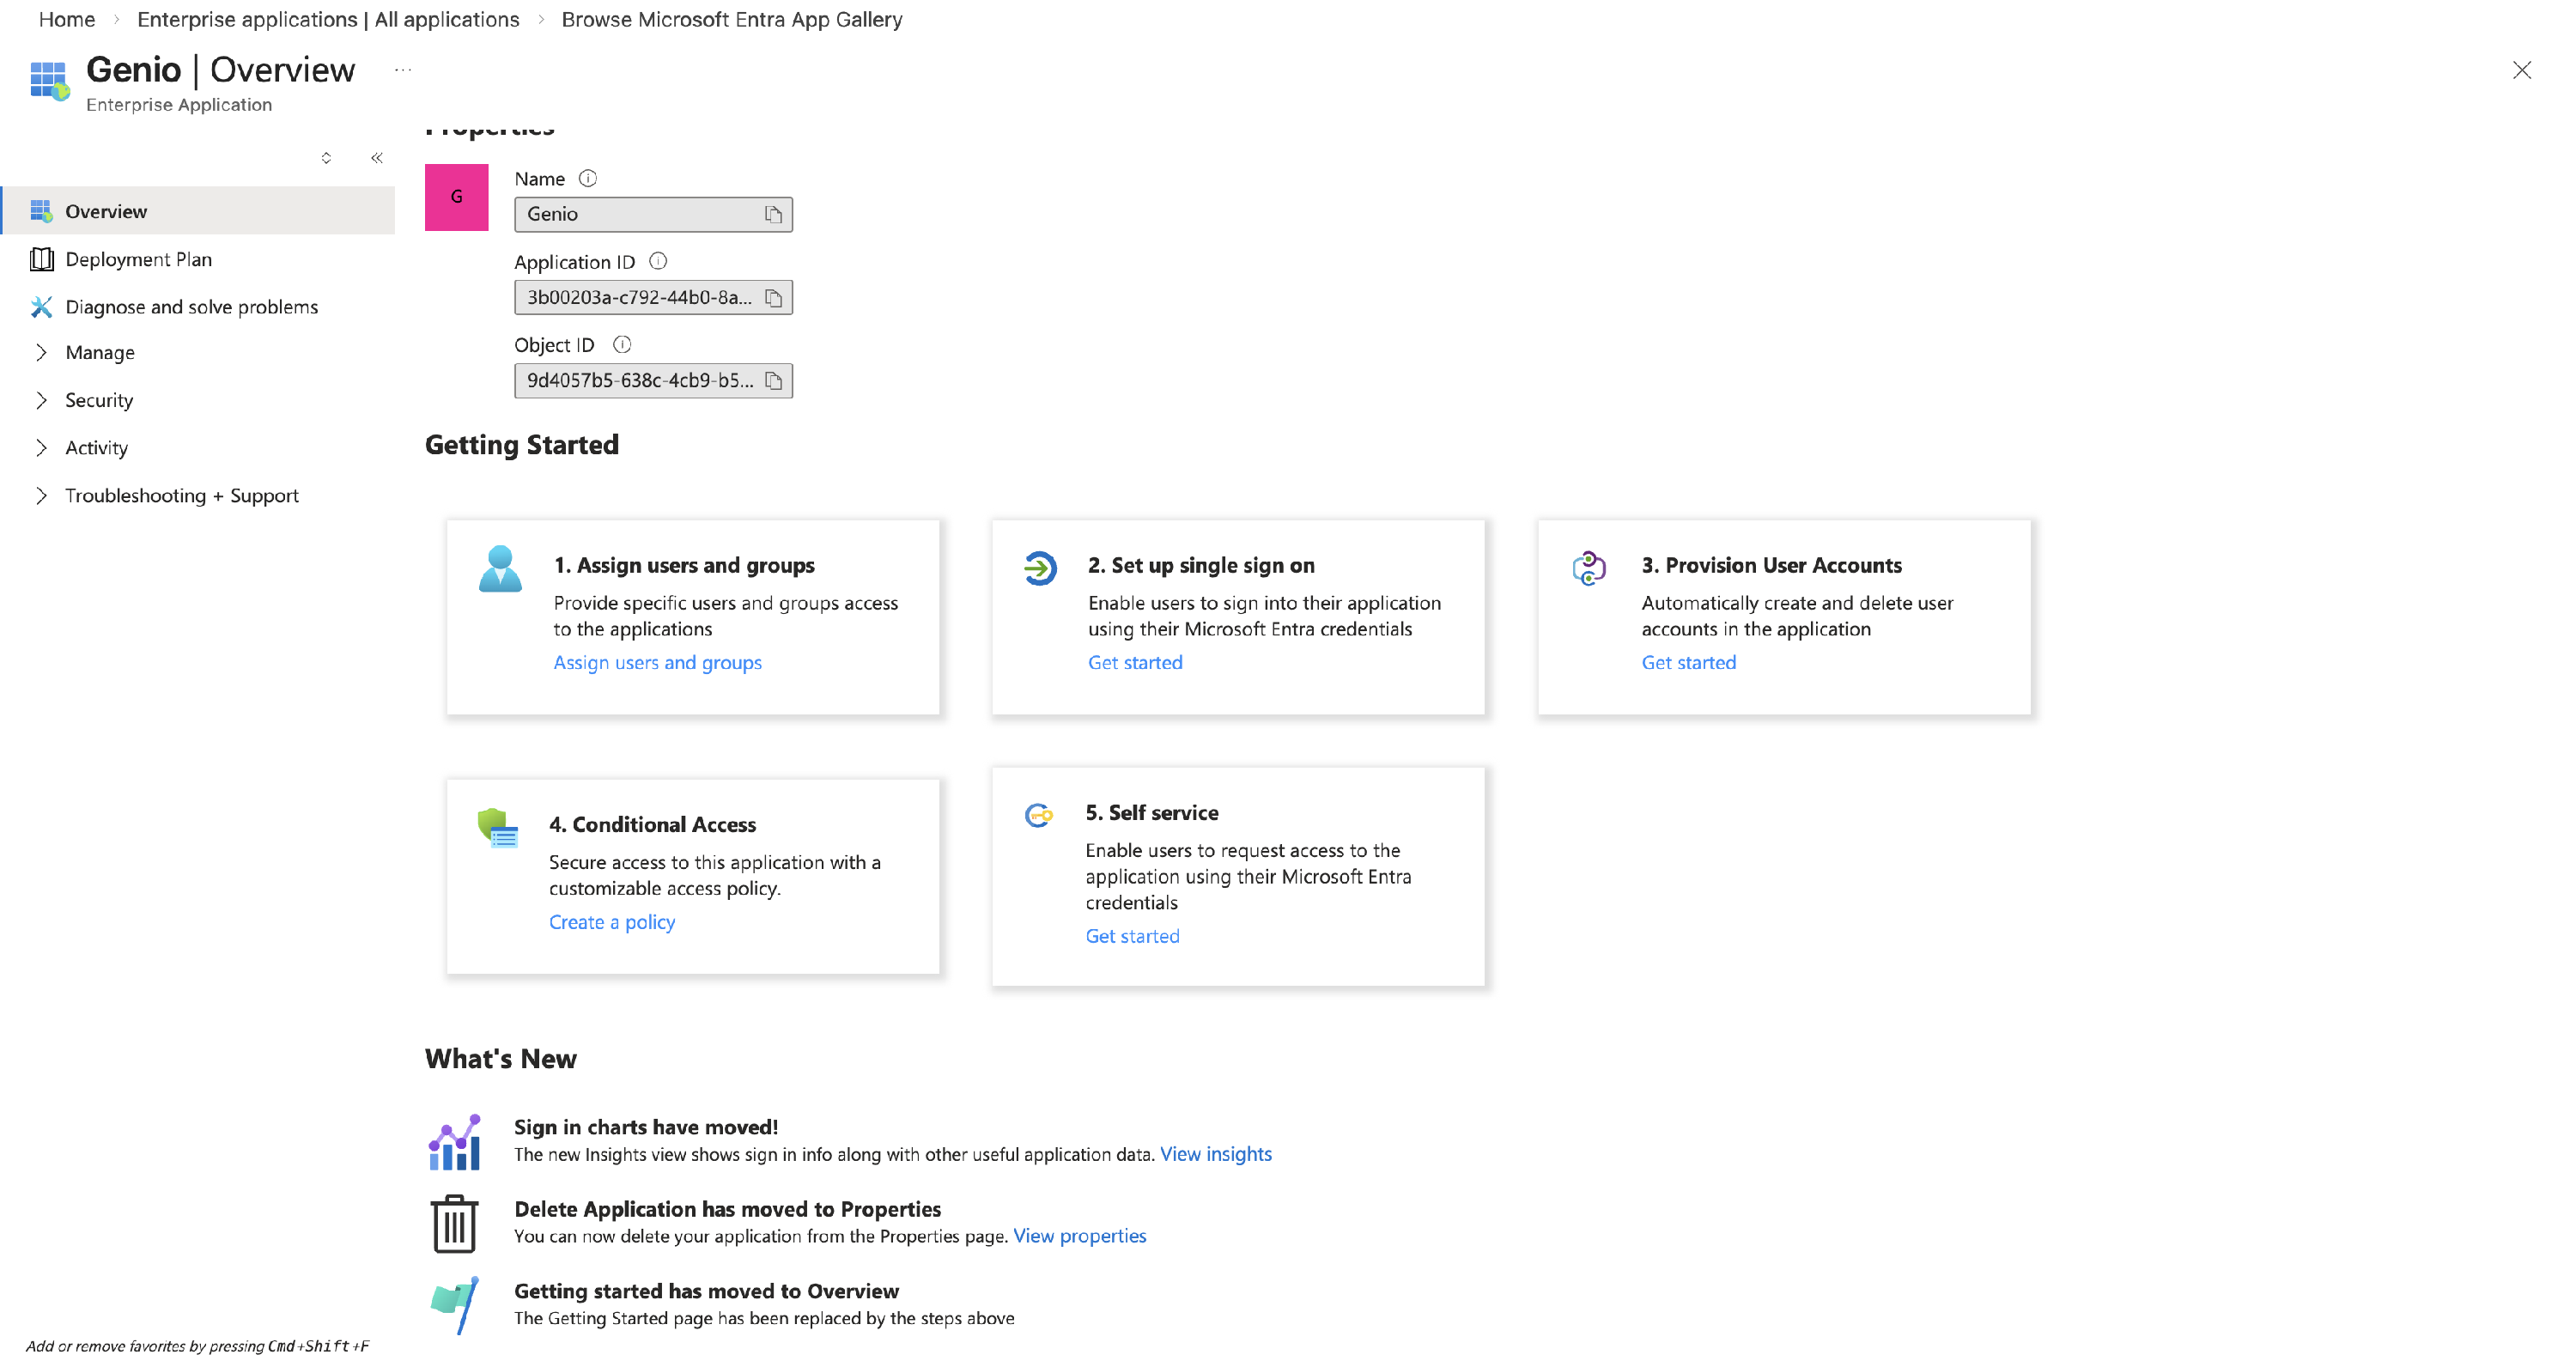The image size is (2576, 1361).
Task: Click the Genio application logo in the header
Action: 48,80
